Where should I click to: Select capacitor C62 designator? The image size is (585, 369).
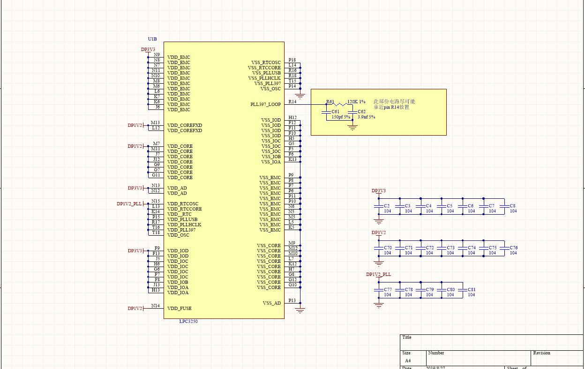[362, 112]
